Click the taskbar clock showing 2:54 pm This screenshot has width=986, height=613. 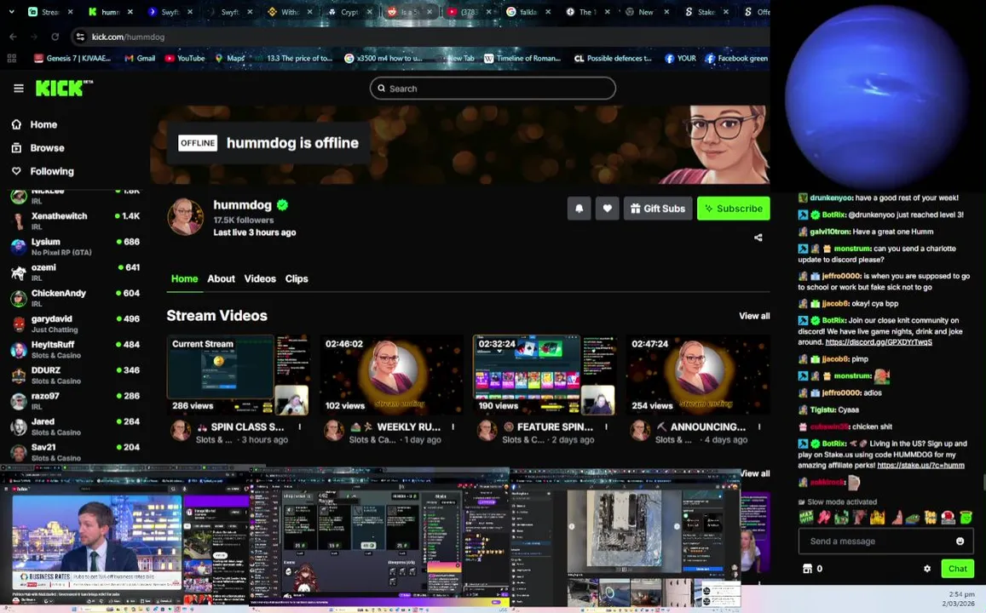tap(959, 599)
